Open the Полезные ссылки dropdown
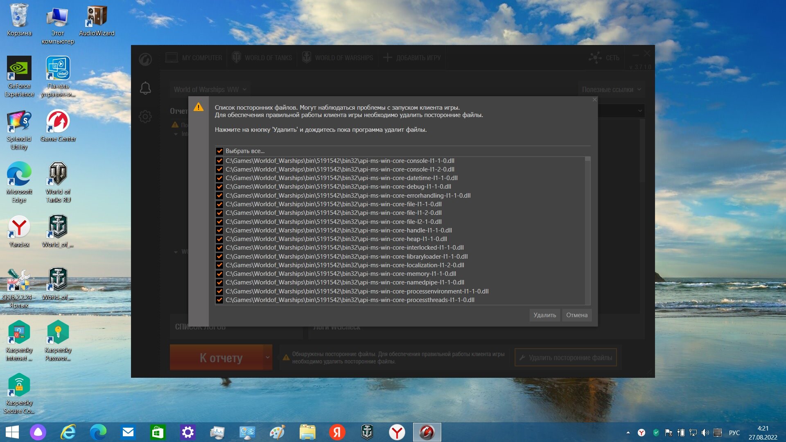Viewport: 786px width, 442px height. [611, 90]
